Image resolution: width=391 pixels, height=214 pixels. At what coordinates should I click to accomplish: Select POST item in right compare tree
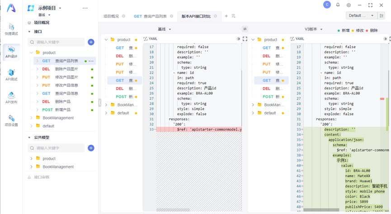click(x=272, y=97)
